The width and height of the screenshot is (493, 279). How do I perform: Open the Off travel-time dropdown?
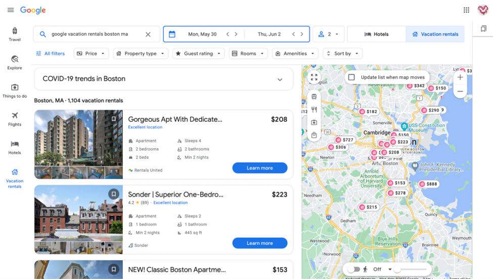click(382, 269)
